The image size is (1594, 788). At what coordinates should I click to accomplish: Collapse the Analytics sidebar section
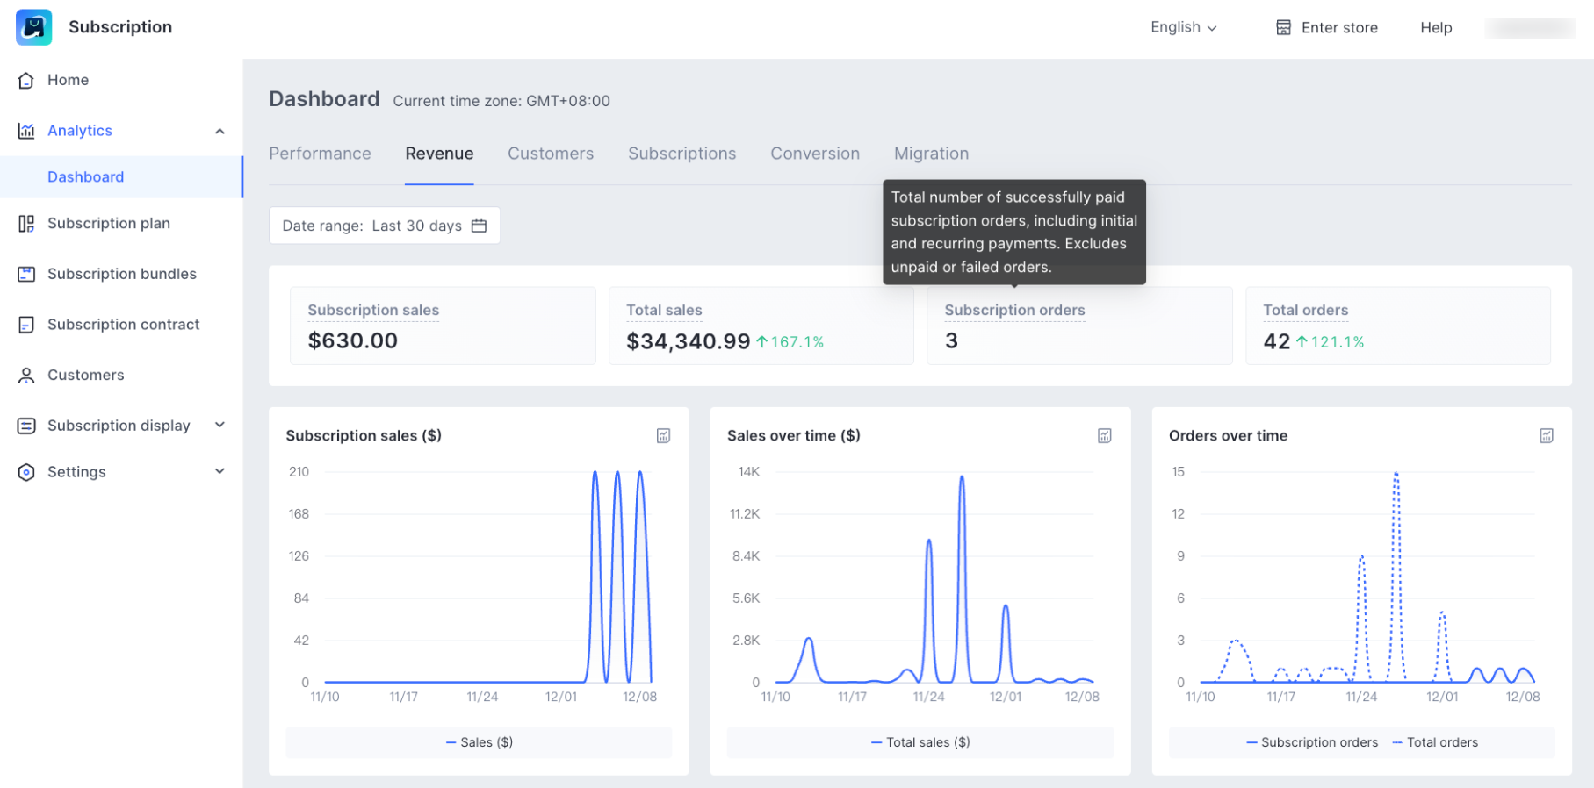point(220,131)
